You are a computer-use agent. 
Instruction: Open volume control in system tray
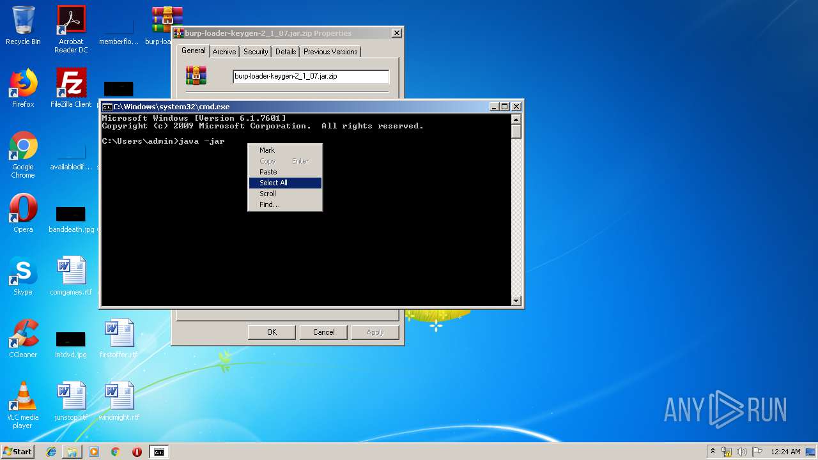[743, 452]
